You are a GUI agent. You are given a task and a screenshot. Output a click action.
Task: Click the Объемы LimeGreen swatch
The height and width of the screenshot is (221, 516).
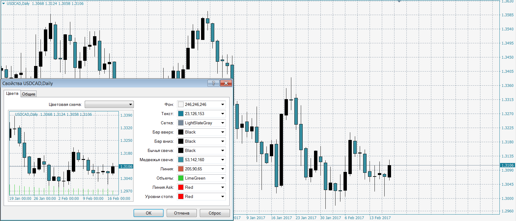click(x=181, y=178)
